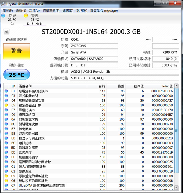183x193 pixels.
Task: Go to previous disk with left arrow
Action: click(x=6, y=32)
